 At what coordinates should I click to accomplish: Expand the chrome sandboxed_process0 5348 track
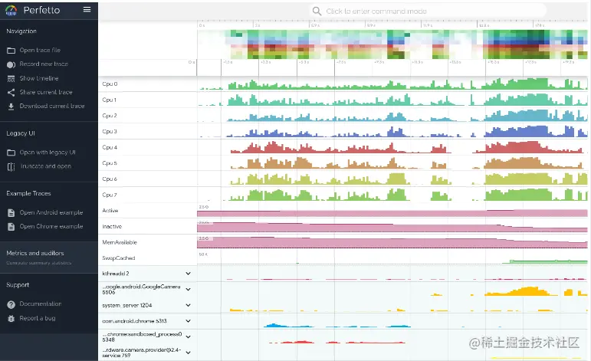click(x=188, y=337)
